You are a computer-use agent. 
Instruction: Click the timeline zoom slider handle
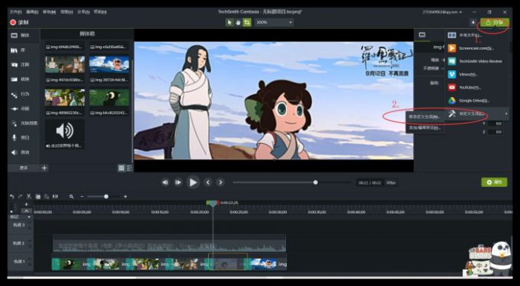(x=106, y=196)
